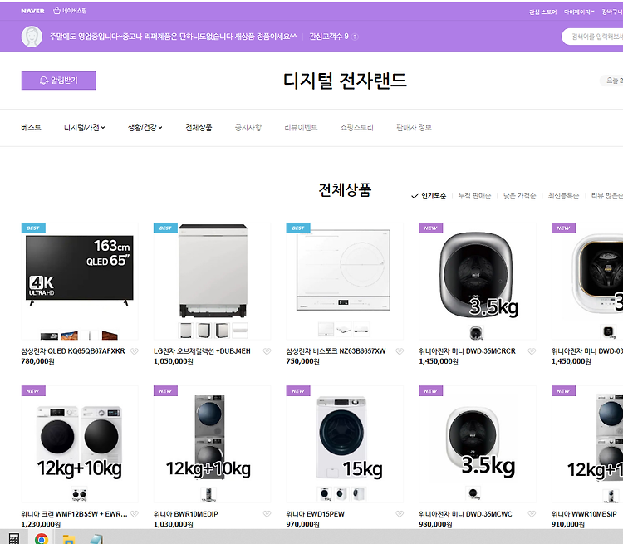Select third small thumbnail under LG dishwasher

pos(222,331)
